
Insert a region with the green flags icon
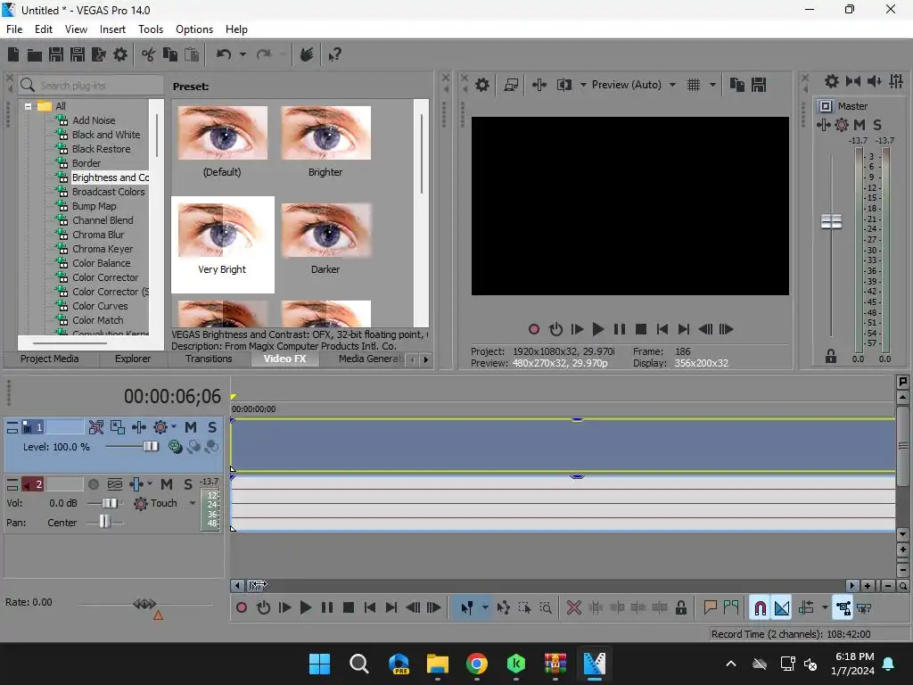[x=731, y=608]
